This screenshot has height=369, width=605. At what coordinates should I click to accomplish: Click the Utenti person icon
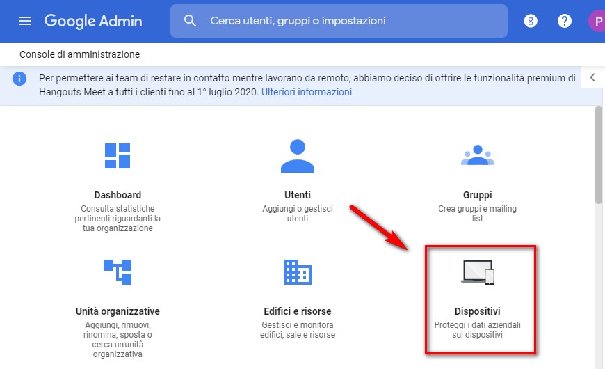click(x=298, y=156)
